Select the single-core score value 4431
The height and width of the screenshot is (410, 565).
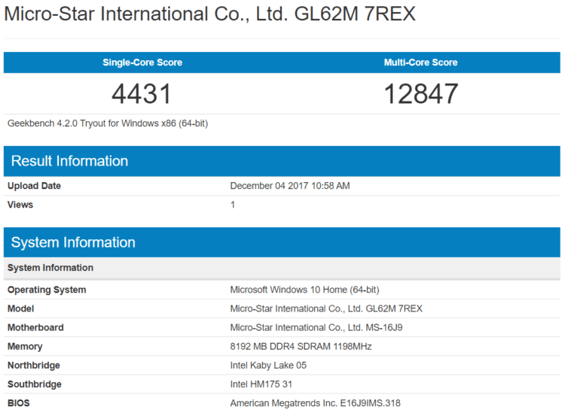[142, 94]
